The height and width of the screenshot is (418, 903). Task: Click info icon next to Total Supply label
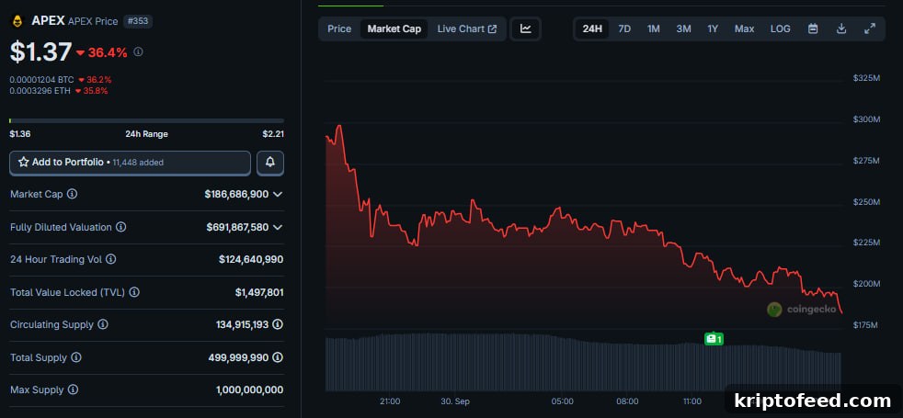point(76,357)
